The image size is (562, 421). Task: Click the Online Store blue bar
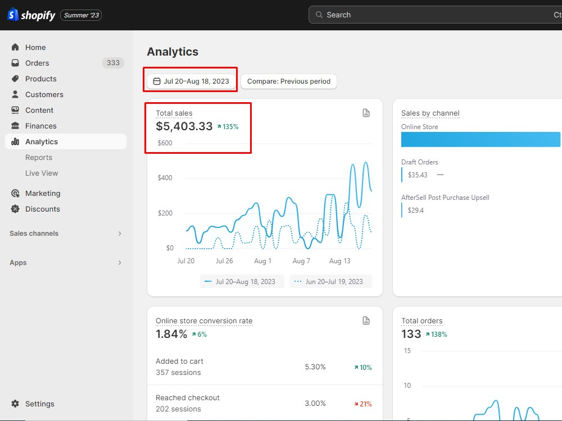pyautogui.click(x=481, y=139)
